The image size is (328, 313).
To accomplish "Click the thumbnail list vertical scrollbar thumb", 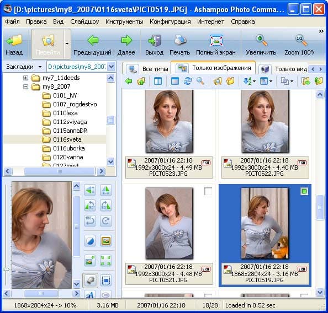I will (x=320, y=208).
